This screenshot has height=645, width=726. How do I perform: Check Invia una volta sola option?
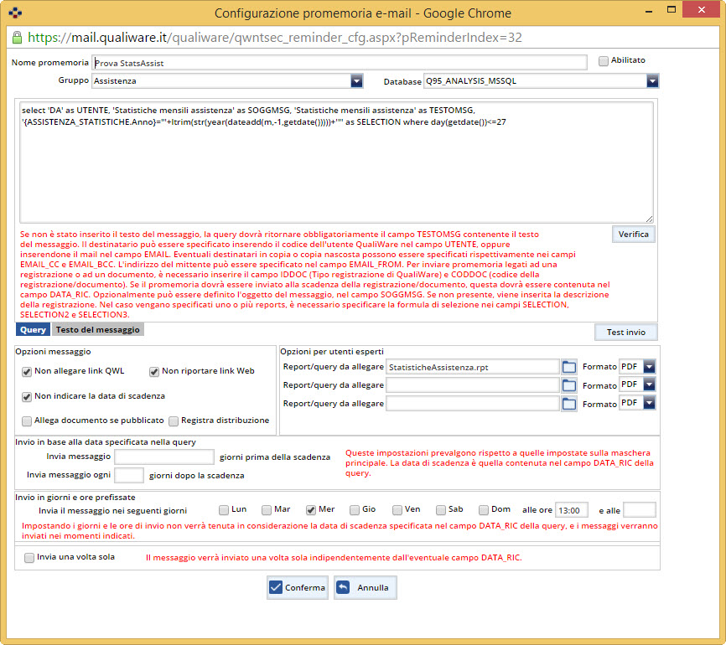30,557
